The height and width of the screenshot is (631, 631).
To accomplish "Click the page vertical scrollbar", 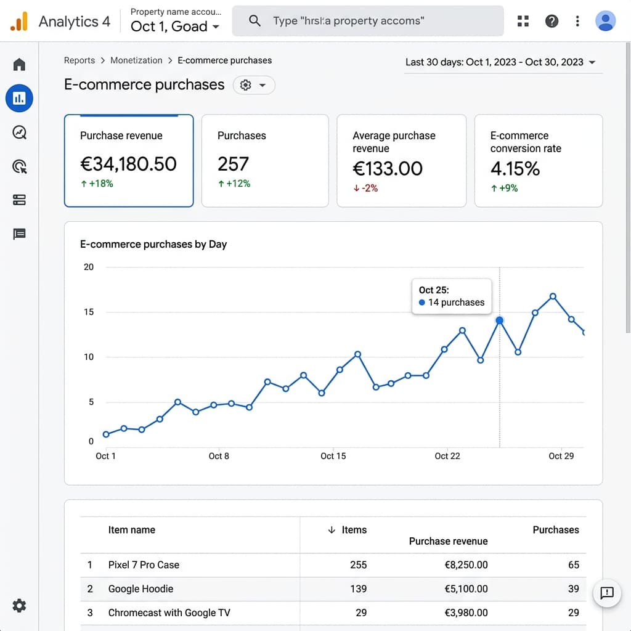I will pyautogui.click(x=628, y=187).
